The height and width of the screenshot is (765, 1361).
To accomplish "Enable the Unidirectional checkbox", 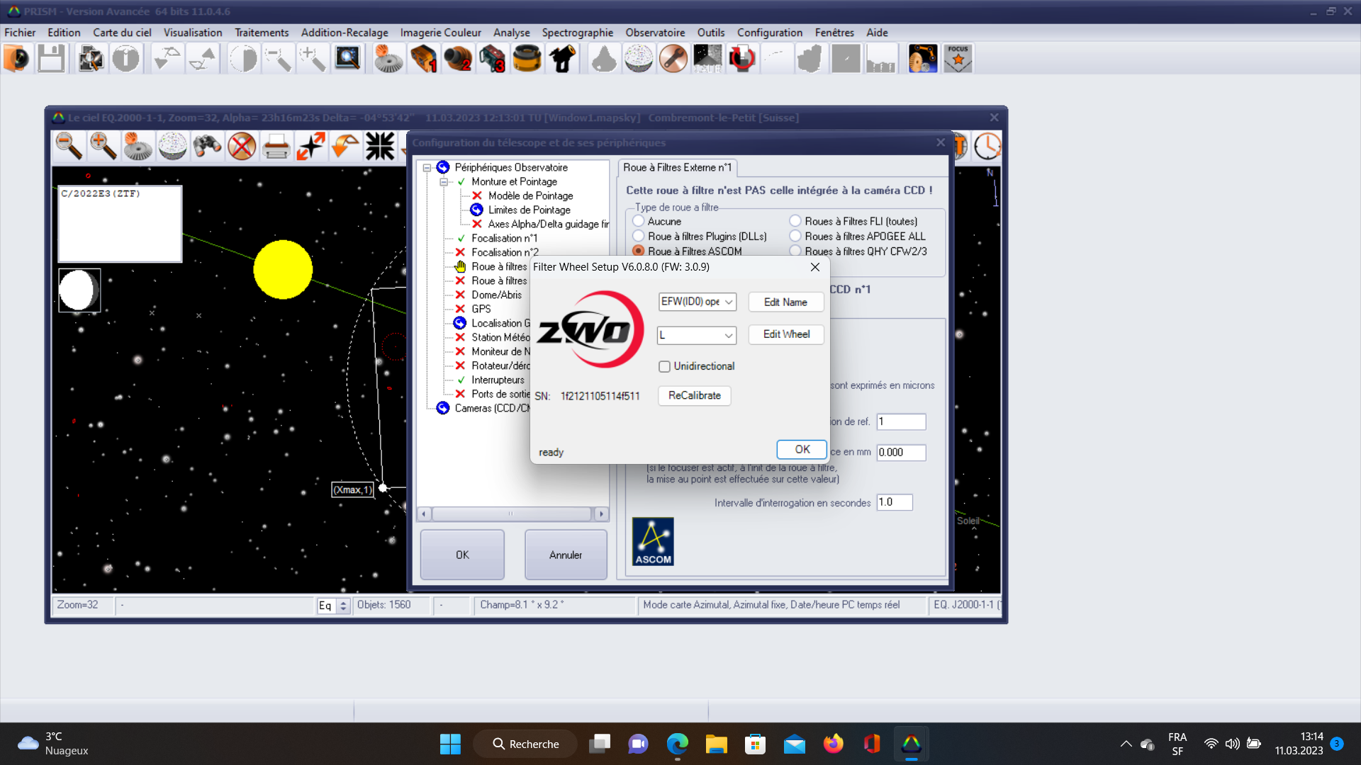I will [x=664, y=366].
